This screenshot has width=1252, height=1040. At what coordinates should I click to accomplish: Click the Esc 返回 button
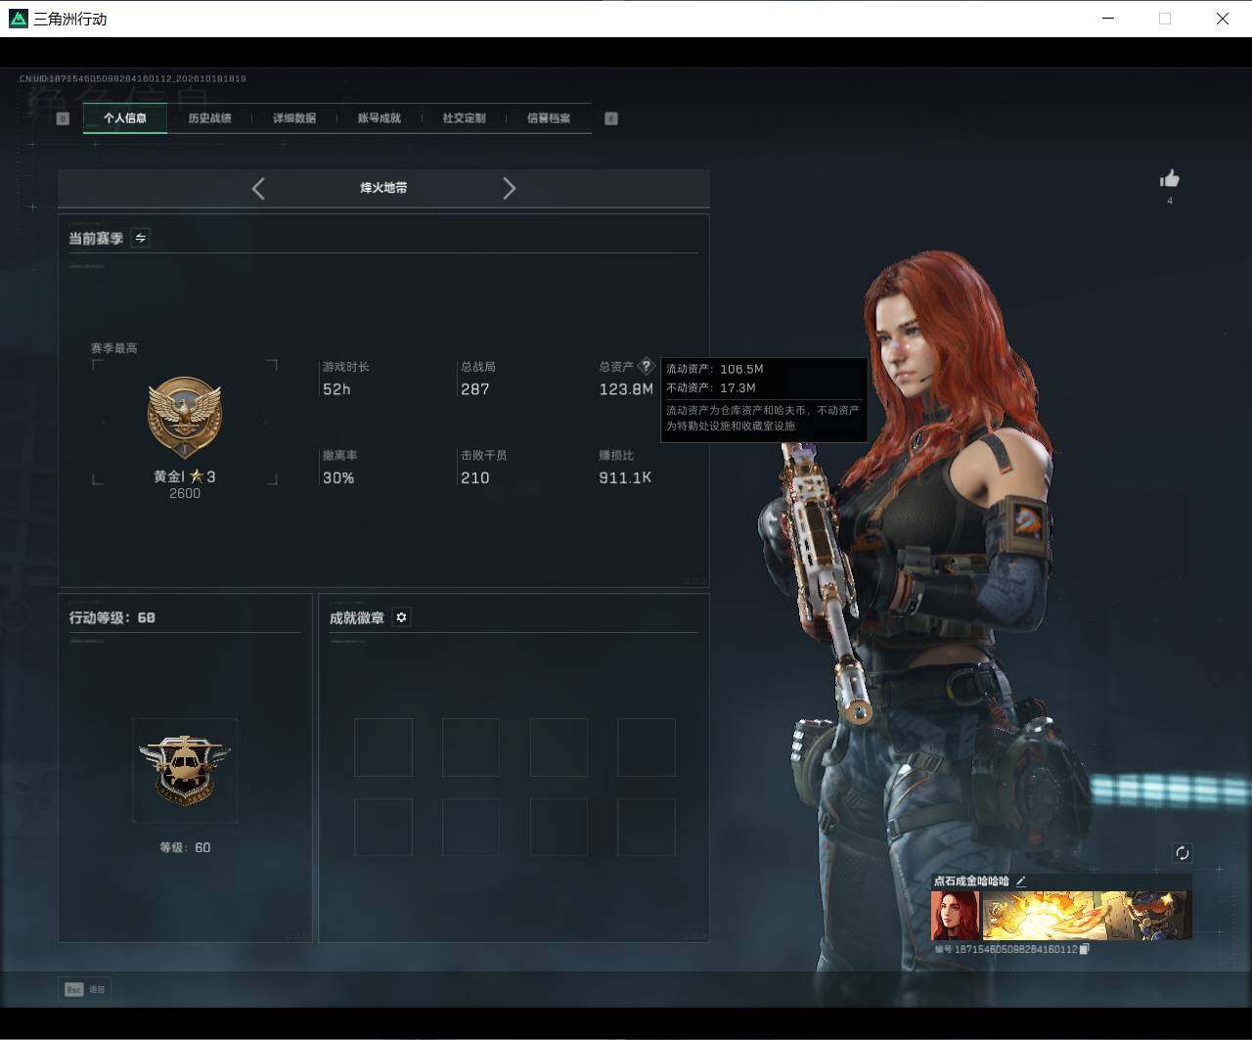[x=85, y=989]
